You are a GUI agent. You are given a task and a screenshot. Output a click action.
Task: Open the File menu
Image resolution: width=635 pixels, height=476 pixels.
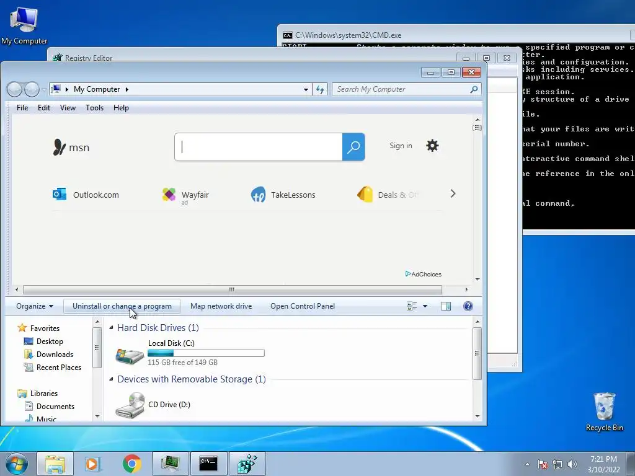22,108
